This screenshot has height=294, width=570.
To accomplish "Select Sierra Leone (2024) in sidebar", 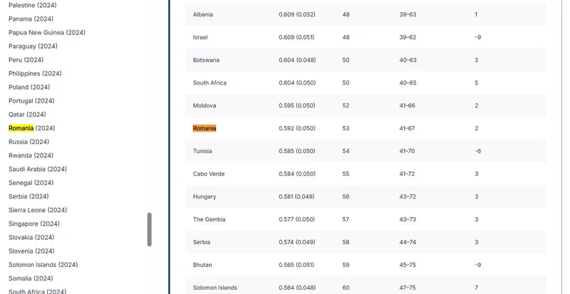I will [38, 210].
